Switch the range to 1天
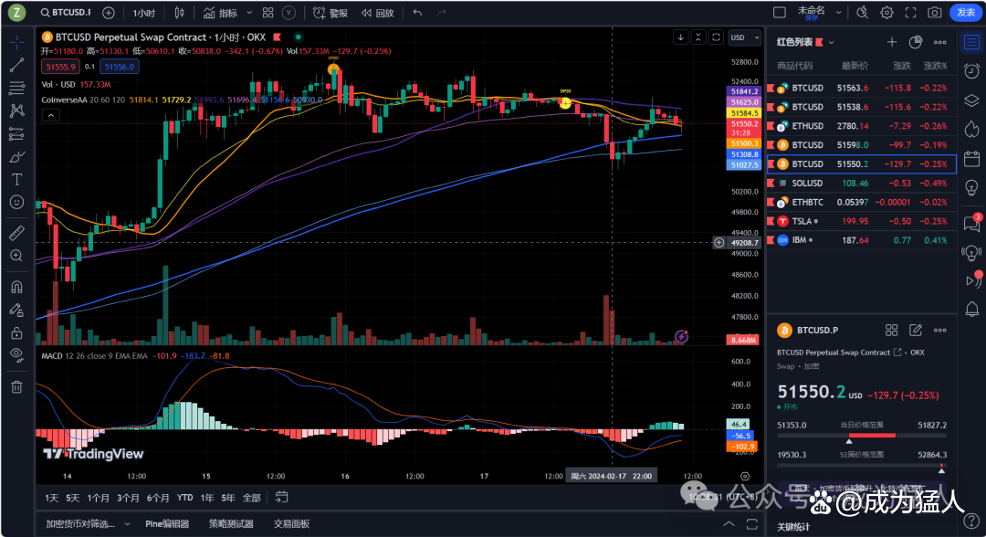 [51, 498]
